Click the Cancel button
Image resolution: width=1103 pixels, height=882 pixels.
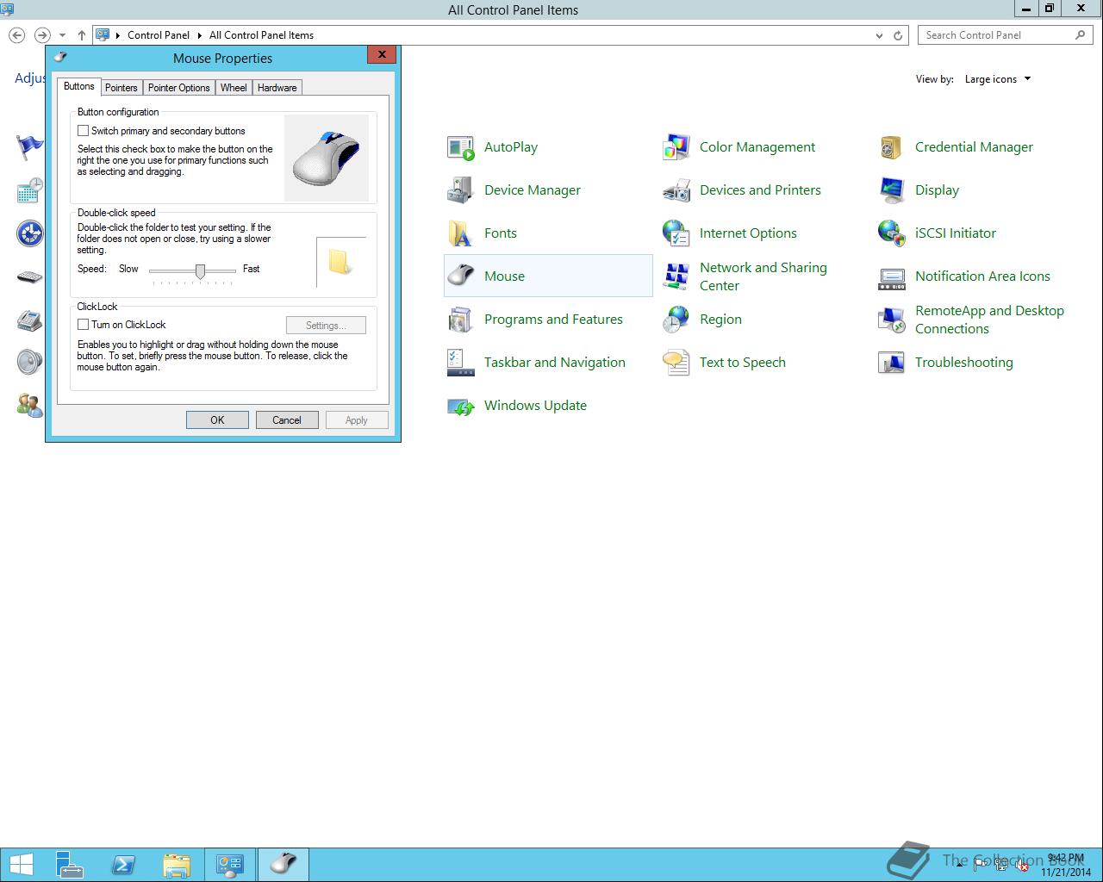287,420
